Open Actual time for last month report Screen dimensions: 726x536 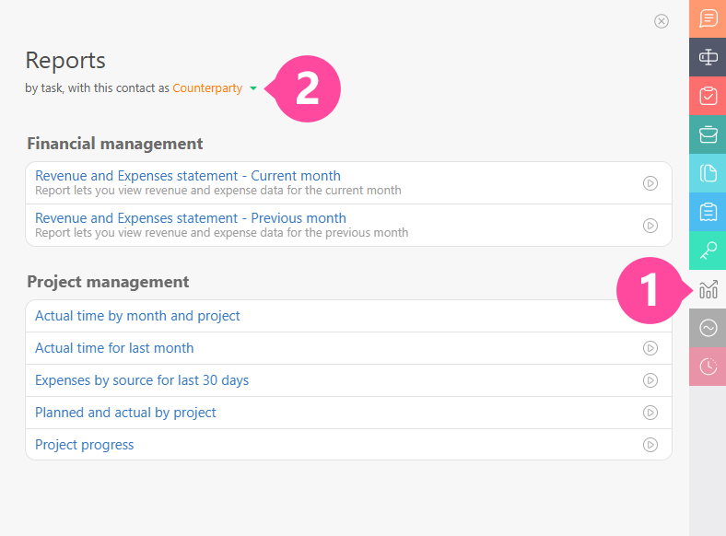(114, 348)
